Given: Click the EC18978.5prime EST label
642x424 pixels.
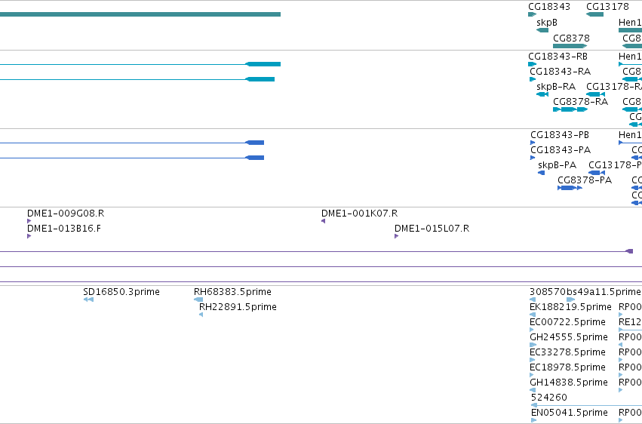Looking at the screenshot, I should point(567,367).
